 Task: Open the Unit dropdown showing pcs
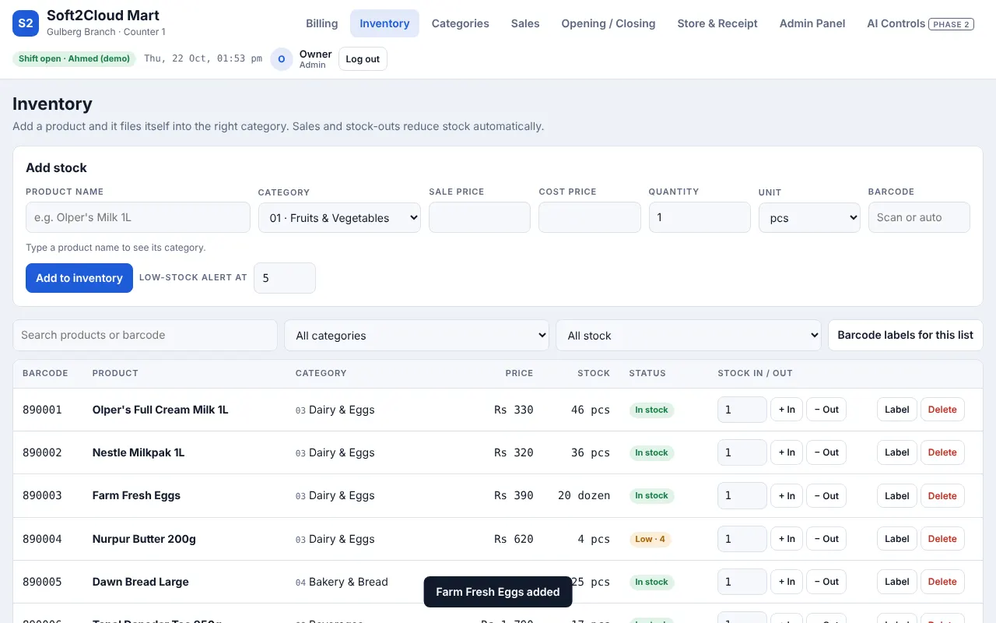[809, 218]
